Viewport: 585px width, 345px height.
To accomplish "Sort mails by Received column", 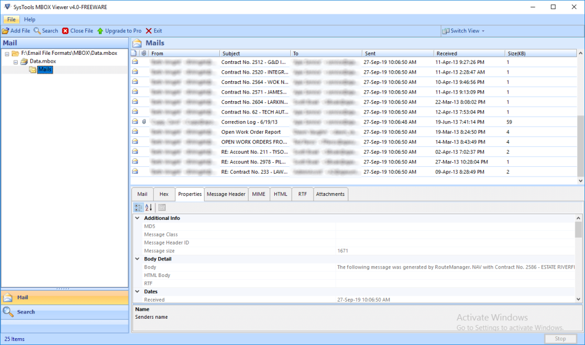I will click(470, 53).
